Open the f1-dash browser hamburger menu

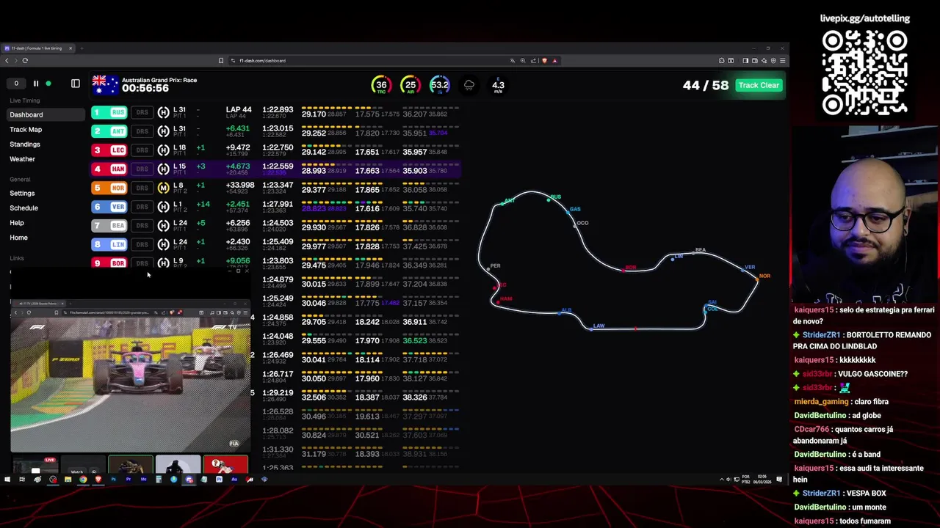(x=783, y=61)
